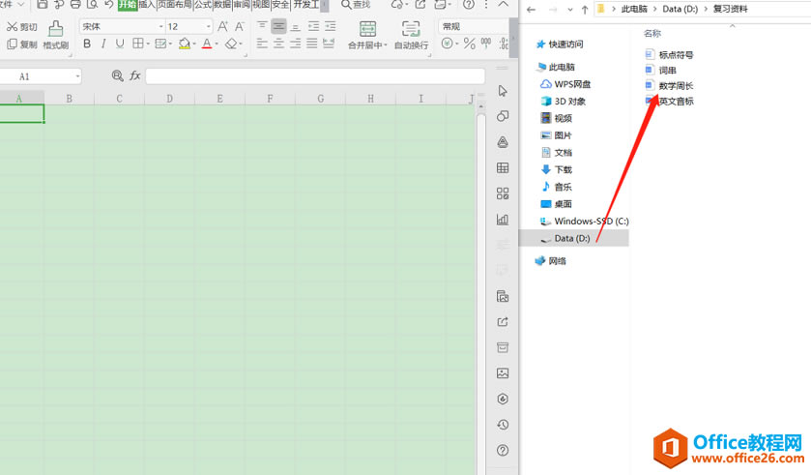Toggle top vertical alignment

(262, 26)
